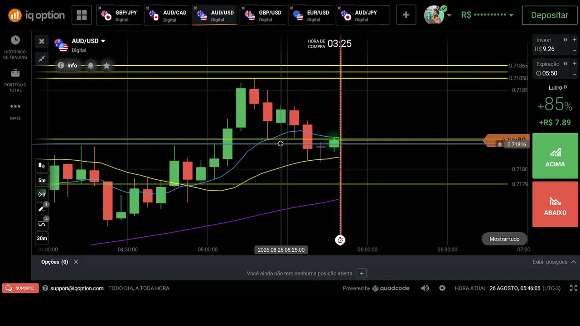580x326 pixels.
Task: Switch to GBP/USD tab
Action: pos(264,15)
